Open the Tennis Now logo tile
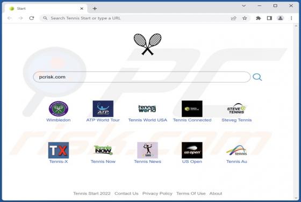Viewport: 301px width, 202px height. point(103,150)
